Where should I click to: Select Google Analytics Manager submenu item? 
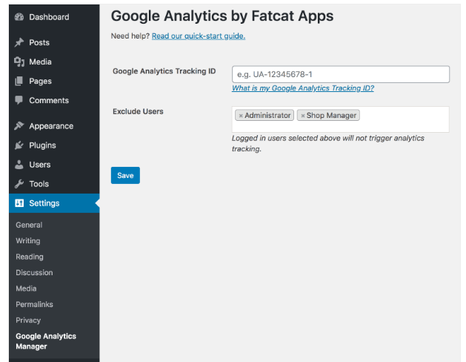[x=46, y=341]
